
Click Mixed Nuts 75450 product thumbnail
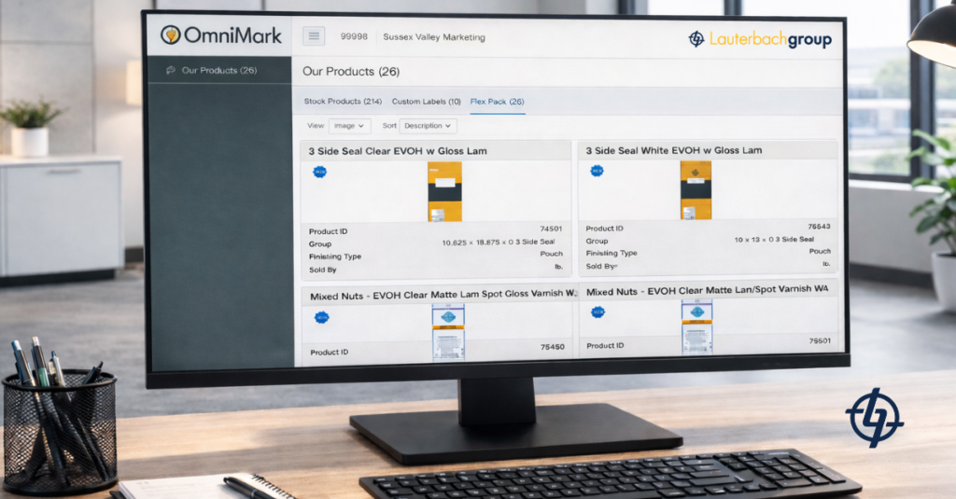pyautogui.click(x=448, y=333)
